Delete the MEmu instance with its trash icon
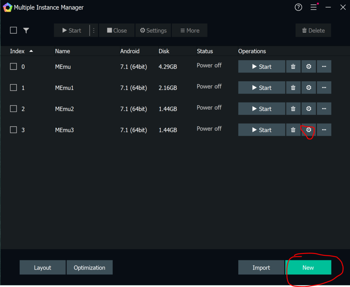Viewport: 350px width, 287px height. coord(293,67)
